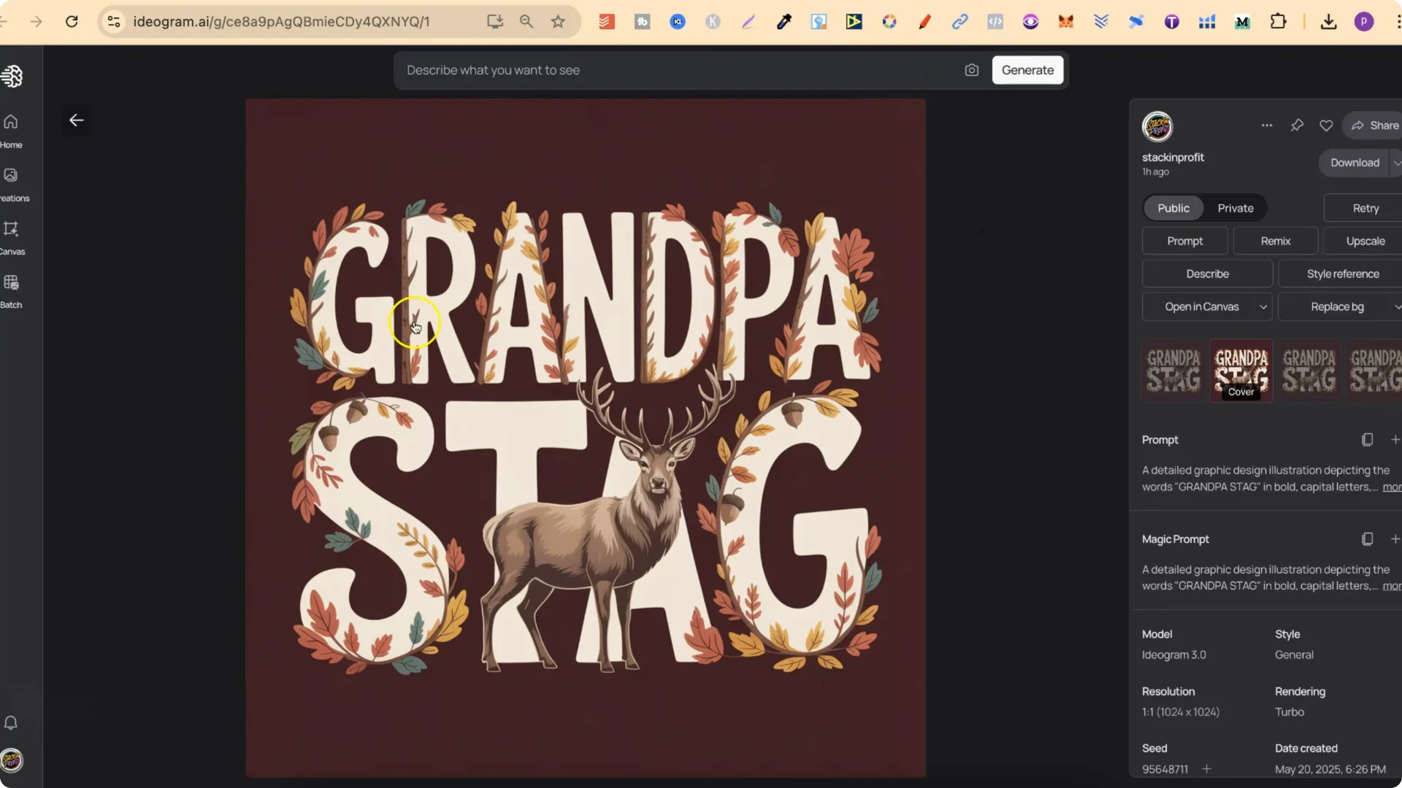Image resolution: width=1402 pixels, height=788 pixels.
Task: Click the camera icon in the prompt bar
Action: [x=971, y=69]
